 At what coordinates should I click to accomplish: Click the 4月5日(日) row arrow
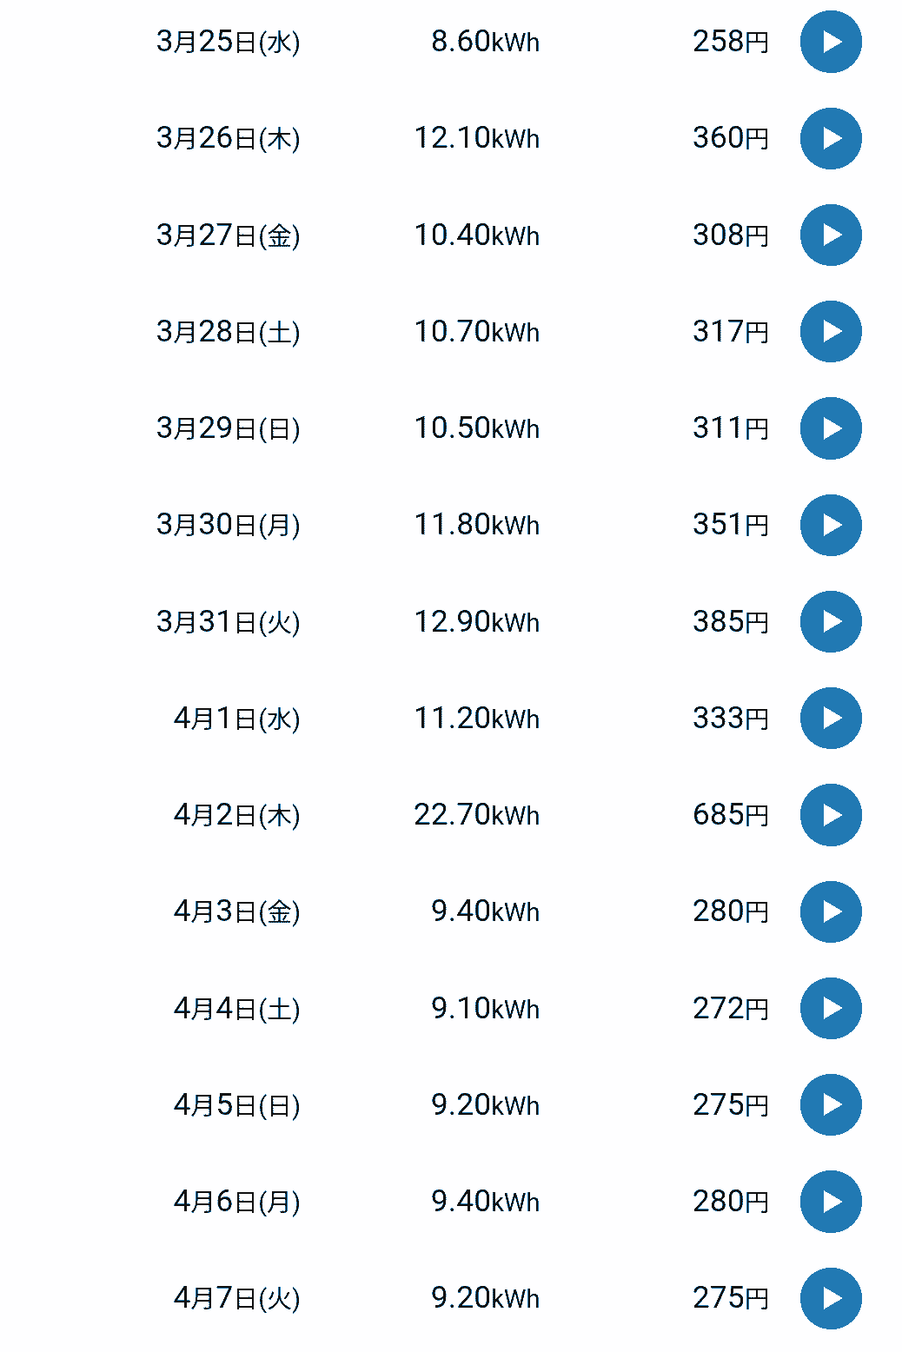(831, 1104)
